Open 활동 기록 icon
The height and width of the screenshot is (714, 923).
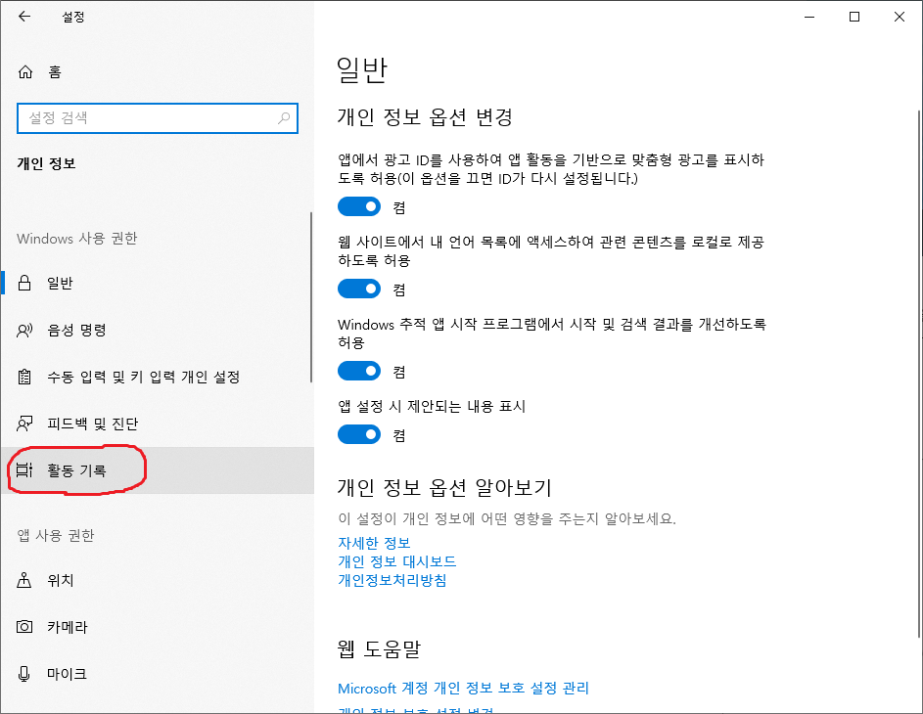click(x=25, y=471)
